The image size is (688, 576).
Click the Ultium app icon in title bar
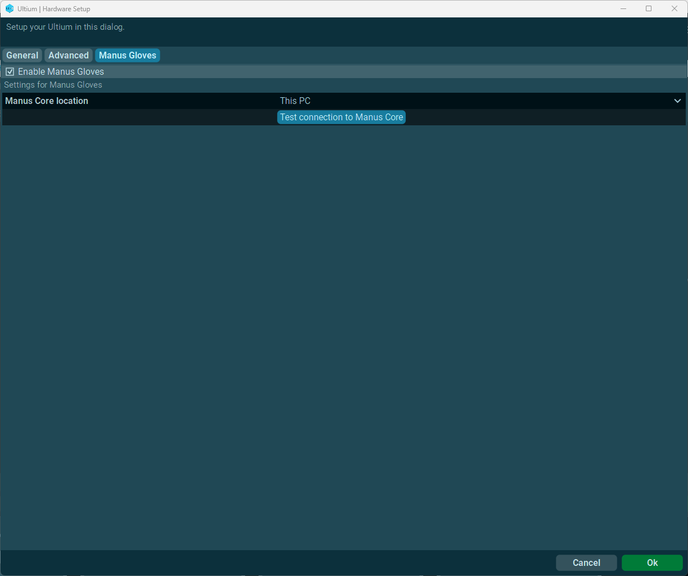(10, 8)
